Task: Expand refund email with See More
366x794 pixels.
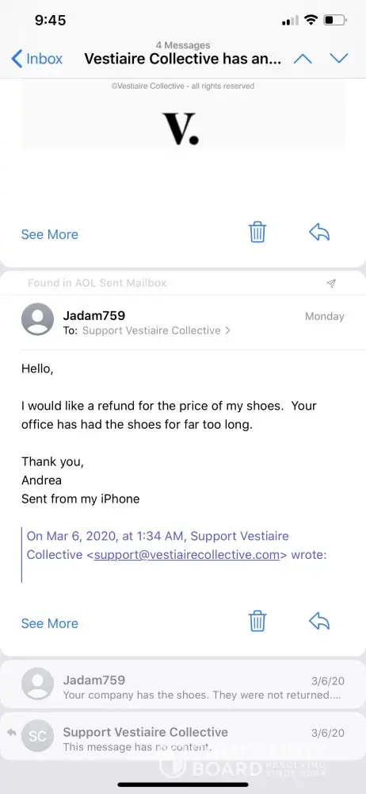Action: (50, 623)
